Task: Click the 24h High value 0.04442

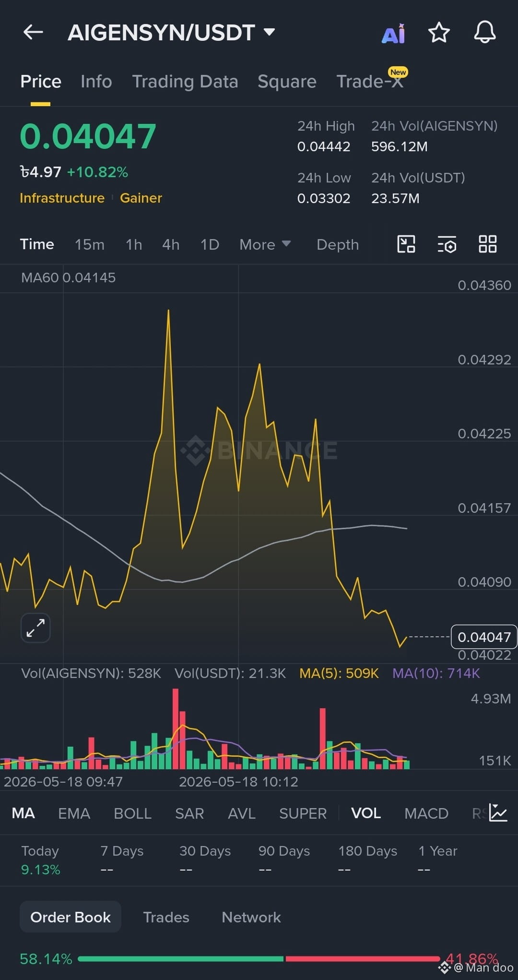Action: [324, 146]
